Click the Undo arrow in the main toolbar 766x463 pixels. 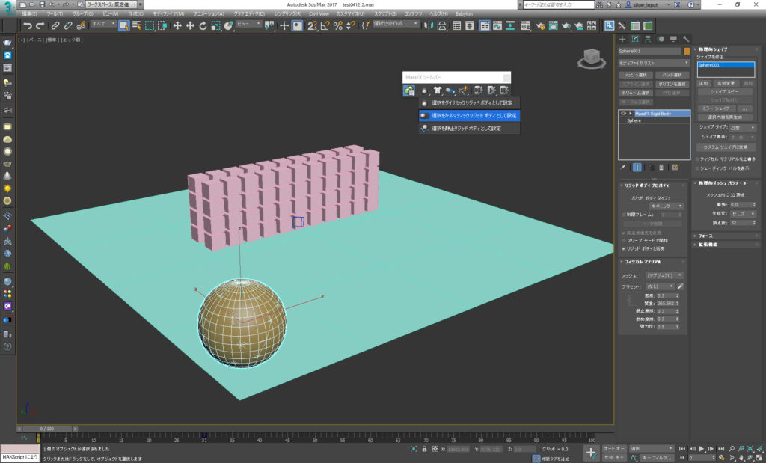28,25
